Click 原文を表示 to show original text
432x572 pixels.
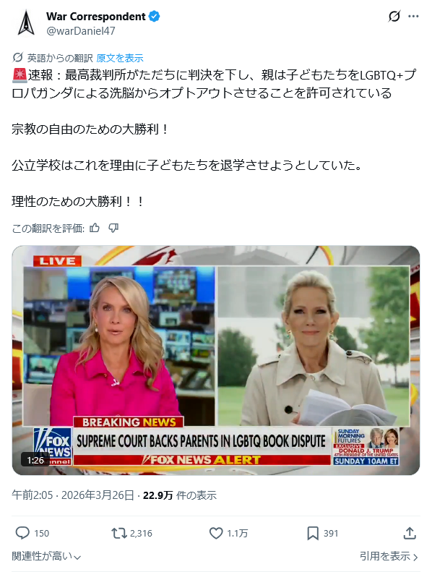click(x=120, y=58)
